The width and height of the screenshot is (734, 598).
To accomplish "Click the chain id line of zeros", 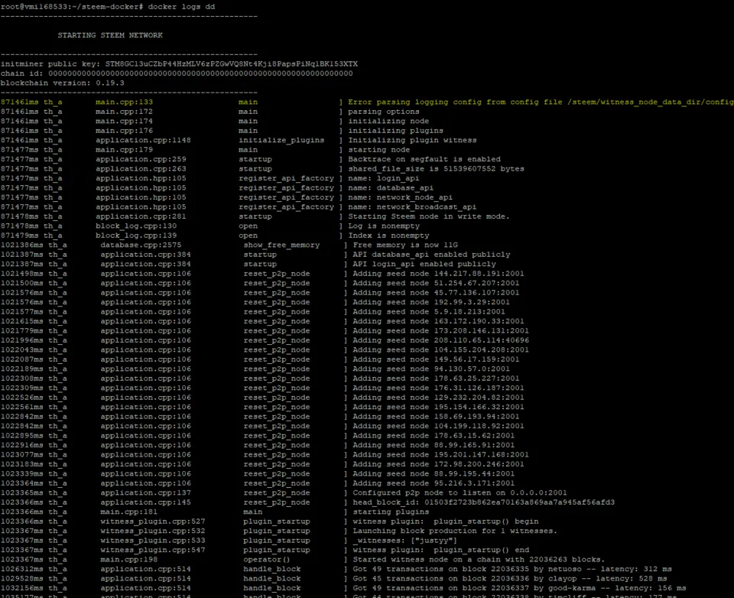I will pos(177,73).
